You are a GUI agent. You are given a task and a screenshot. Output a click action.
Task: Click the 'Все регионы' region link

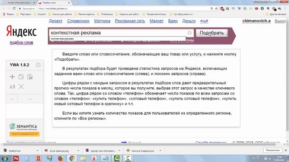pos(182,40)
